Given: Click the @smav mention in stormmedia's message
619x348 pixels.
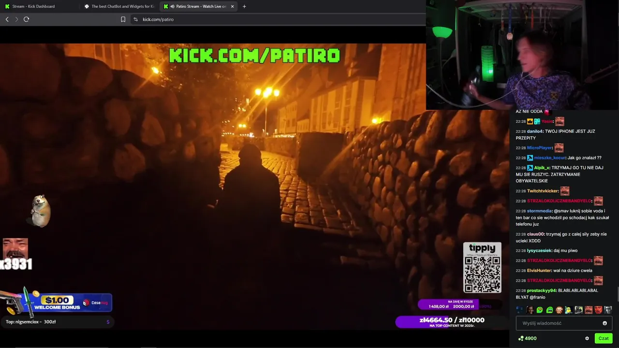Looking at the screenshot, I should click(562, 211).
